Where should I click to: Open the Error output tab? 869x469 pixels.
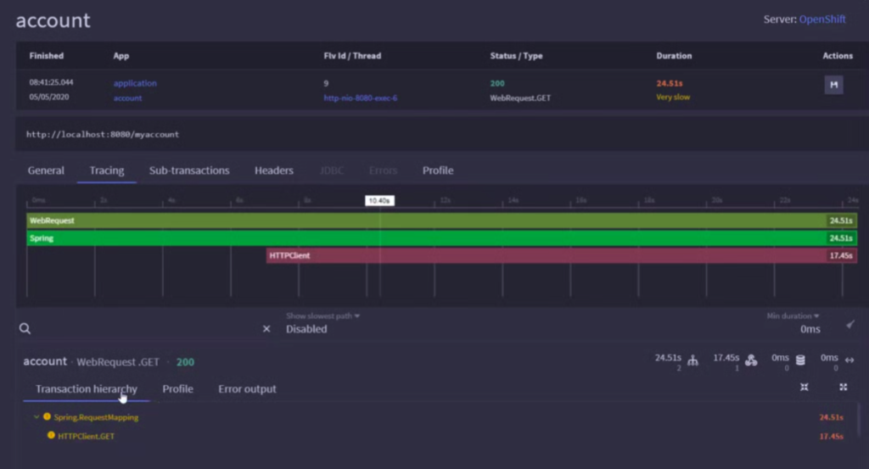coord(247,388)
